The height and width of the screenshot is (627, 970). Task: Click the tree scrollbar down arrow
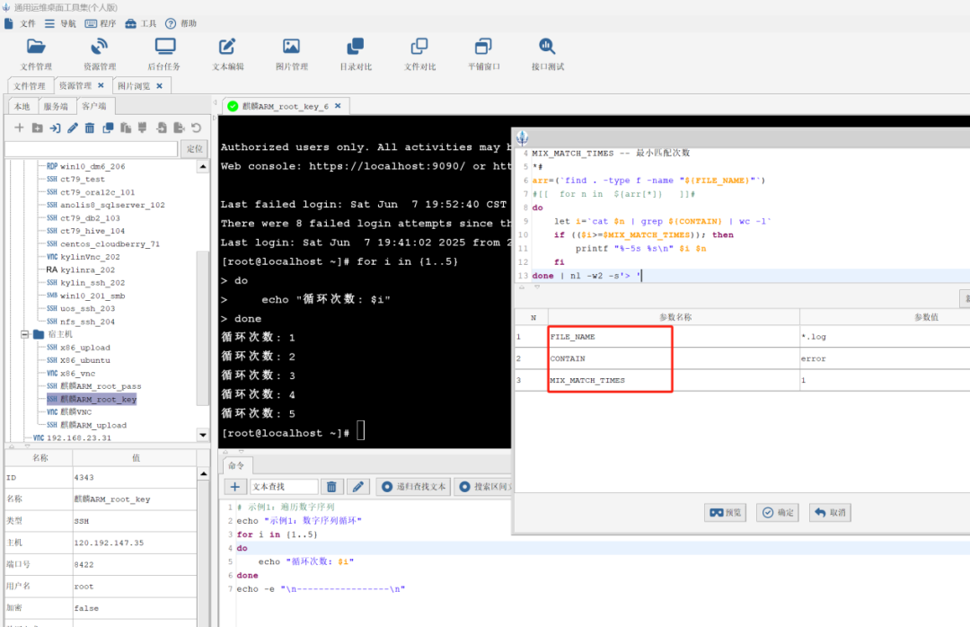tap(203, 435)
